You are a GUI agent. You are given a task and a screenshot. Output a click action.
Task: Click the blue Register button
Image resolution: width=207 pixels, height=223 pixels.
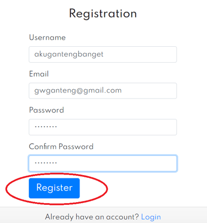[54, 188]
